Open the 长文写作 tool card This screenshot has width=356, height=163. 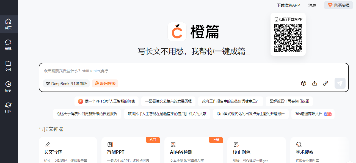pos(68,150)
